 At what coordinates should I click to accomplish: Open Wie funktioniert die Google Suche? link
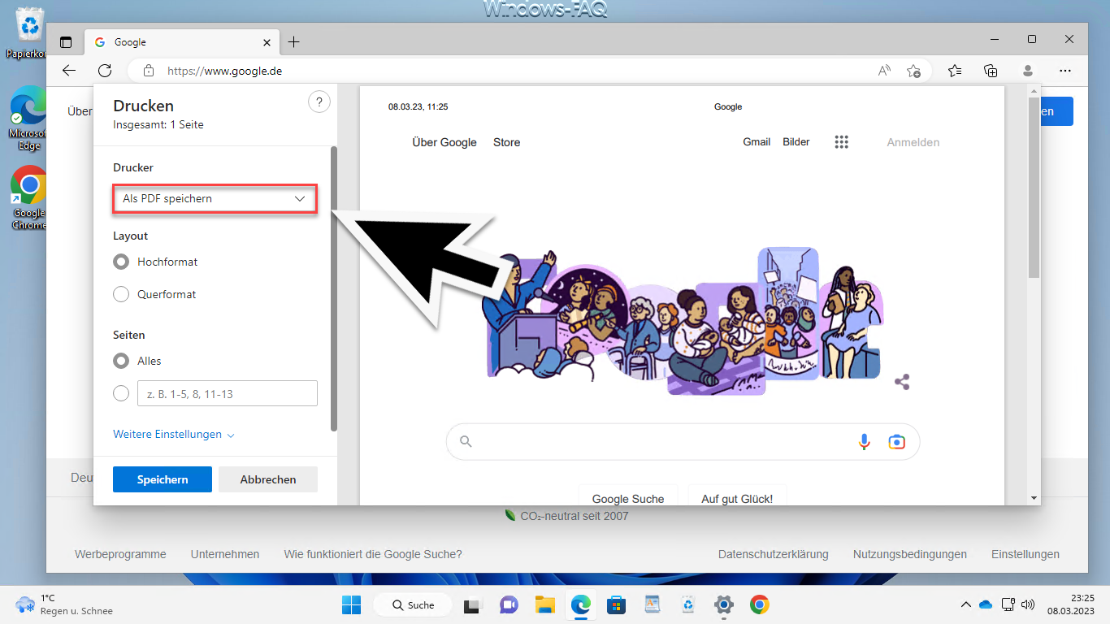[373, 554]
